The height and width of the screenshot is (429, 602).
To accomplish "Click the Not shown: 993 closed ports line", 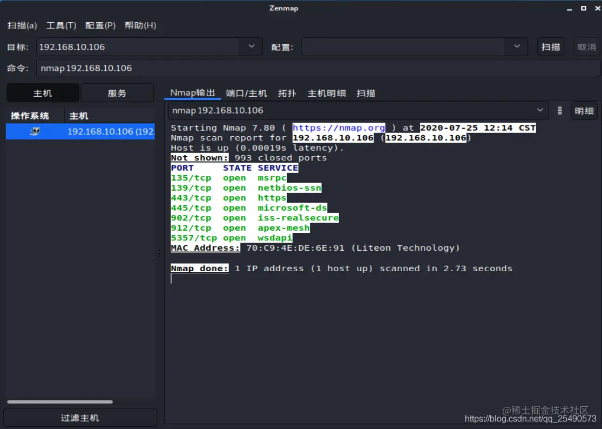I will tap(249, 158).
